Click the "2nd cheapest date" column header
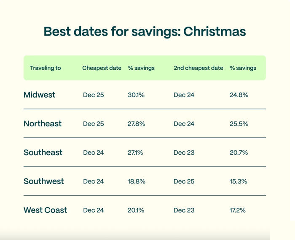The width and height of the screenshot is (295, 240). click(198, 68)
